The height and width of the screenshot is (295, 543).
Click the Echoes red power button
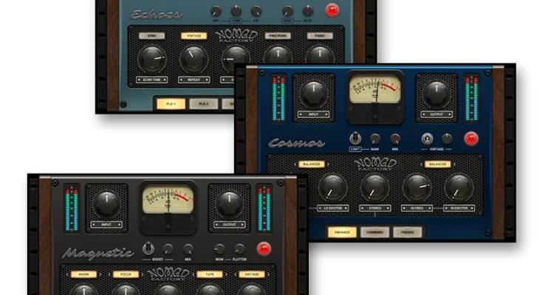332,10
